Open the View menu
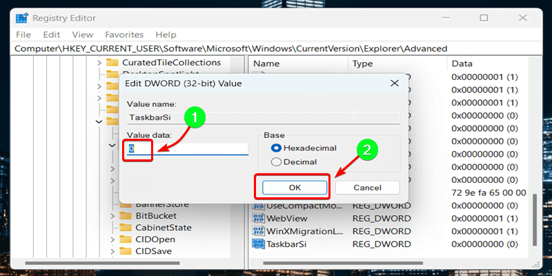The height and width of the screenshot is (276, 552). click(82, 35)
